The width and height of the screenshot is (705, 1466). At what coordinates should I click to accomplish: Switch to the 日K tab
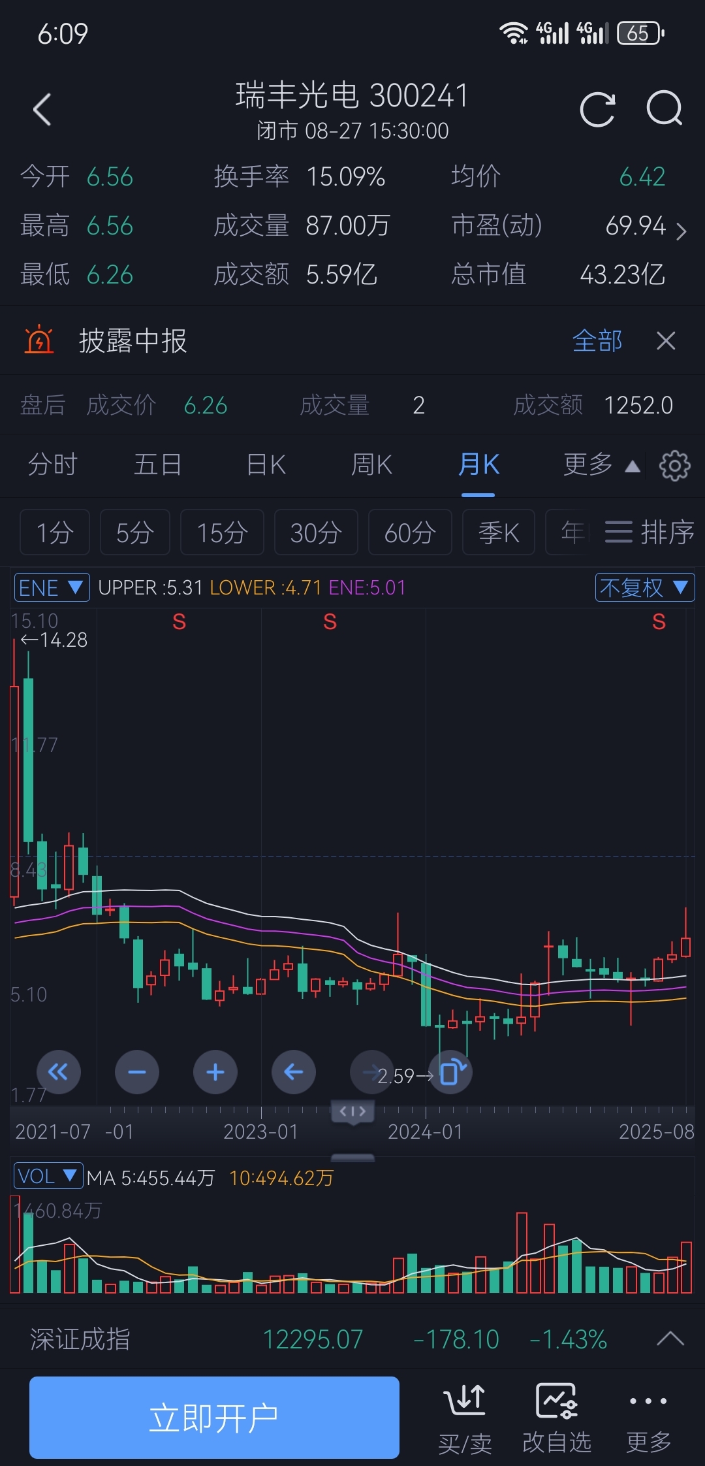[266, 465]
